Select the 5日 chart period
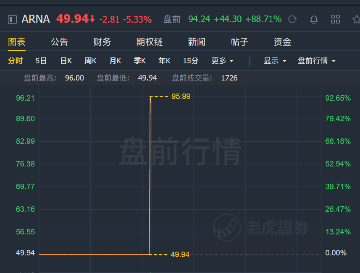This screenshot has height=273, width=360. pos(41,61)
